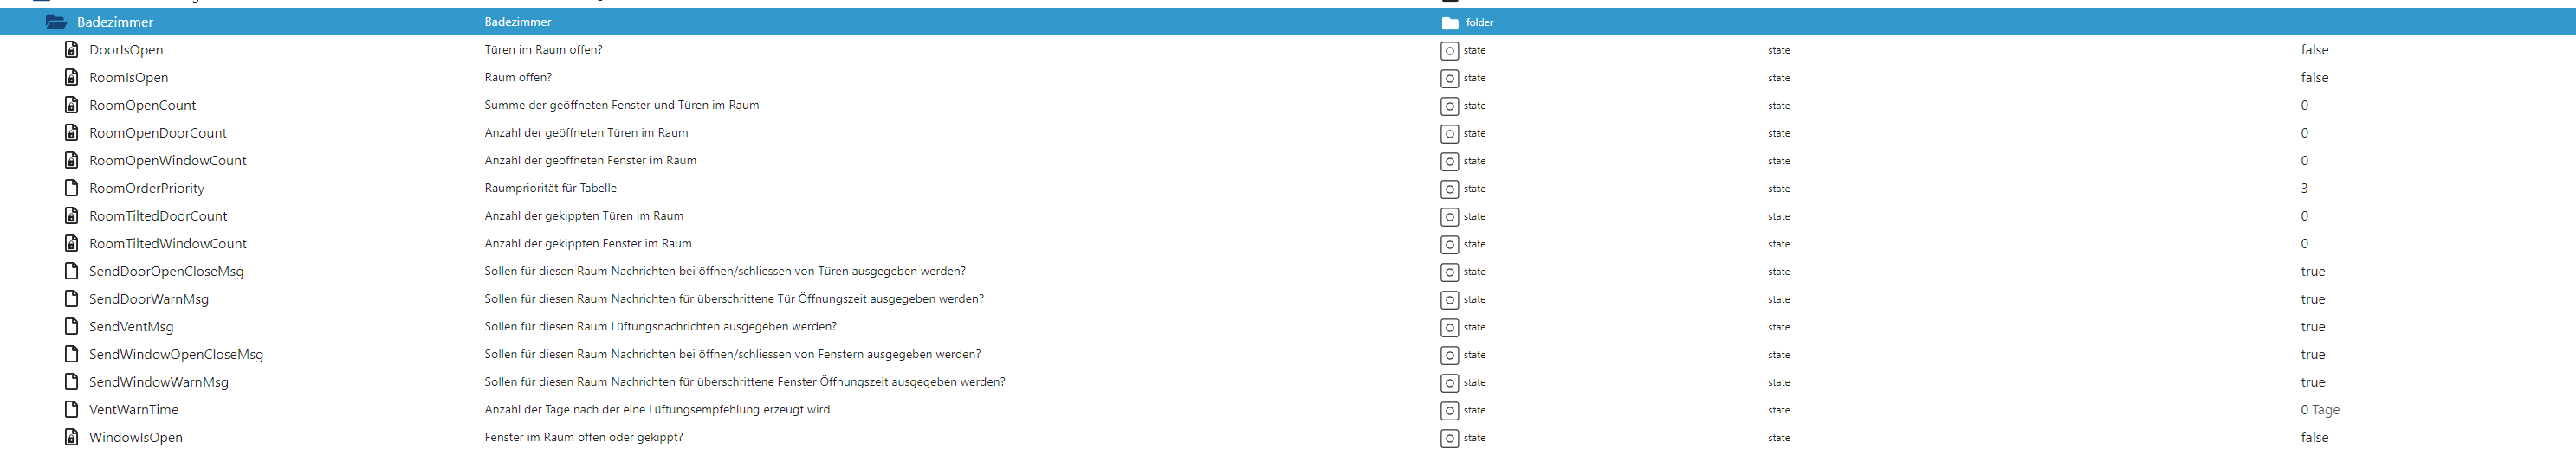Click state type icon in RoomIsOpen row
This screenshot has height=455, width=2576.
pos(1449,78)
